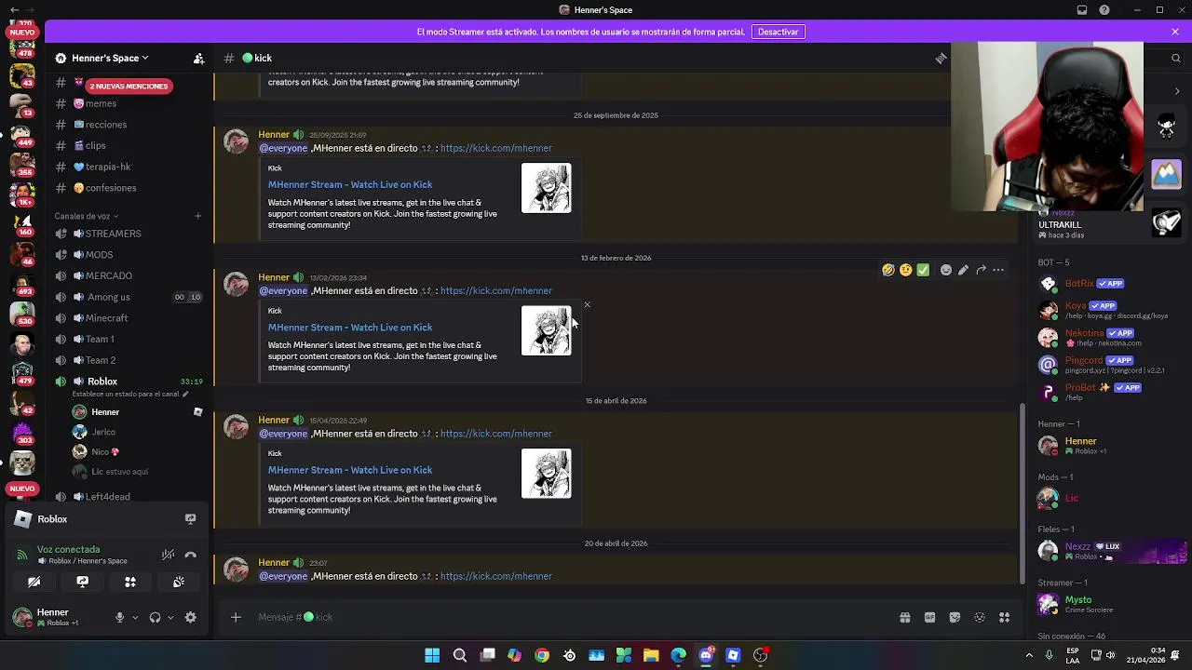Click the Desactivar streamer mode button

point(778,32)
